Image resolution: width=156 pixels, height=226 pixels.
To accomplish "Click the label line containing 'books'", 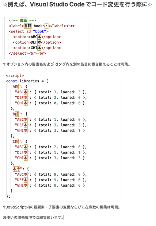I will 42,26.
